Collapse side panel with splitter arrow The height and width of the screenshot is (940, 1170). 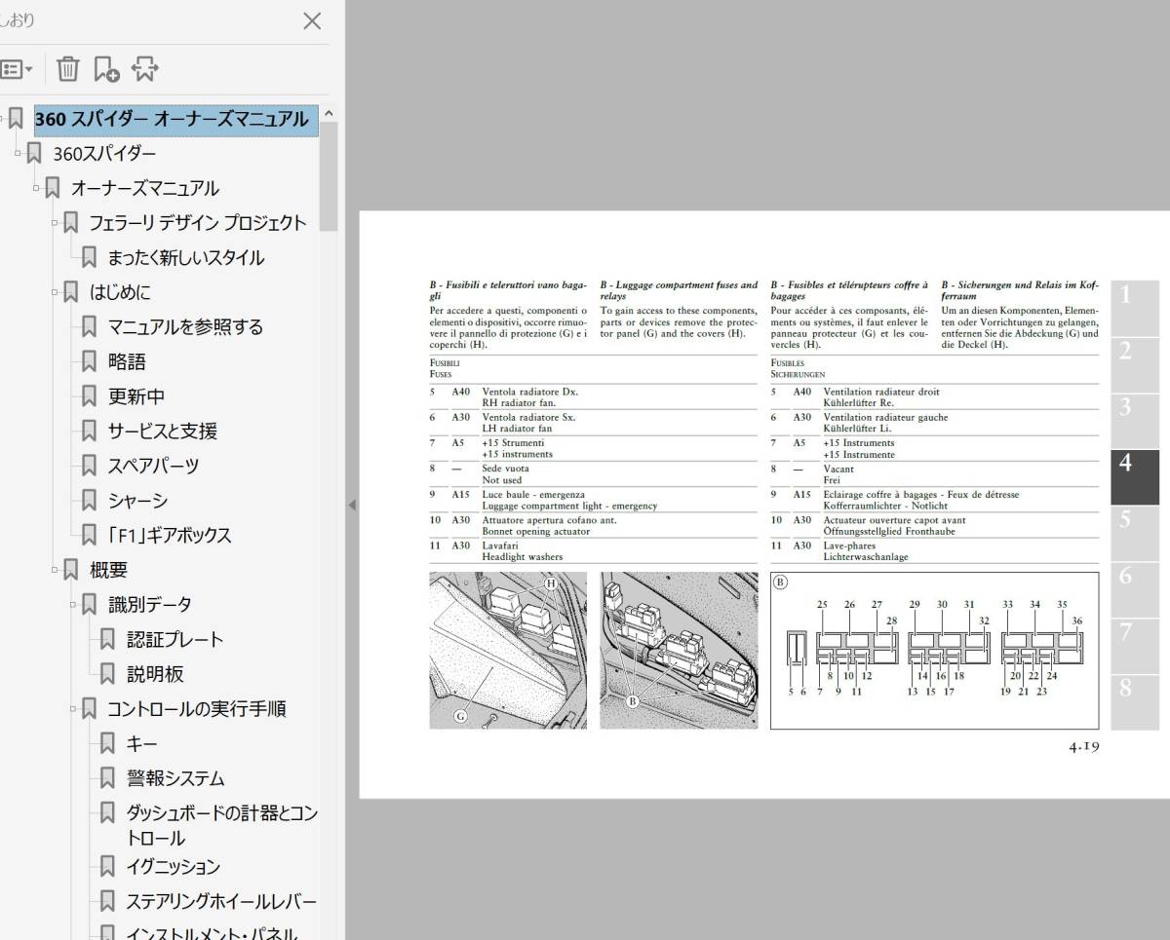click(352, 505)
